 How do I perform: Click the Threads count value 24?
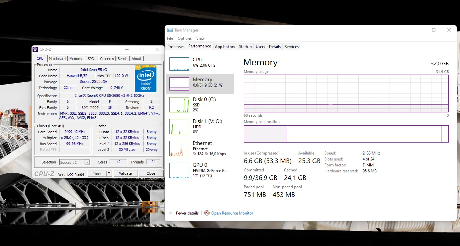coord(153,162)
